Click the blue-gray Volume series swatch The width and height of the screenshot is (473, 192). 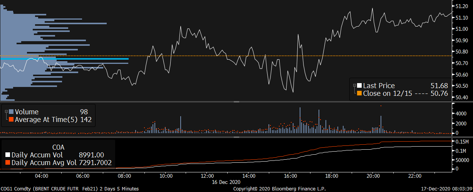click(11, 112)
